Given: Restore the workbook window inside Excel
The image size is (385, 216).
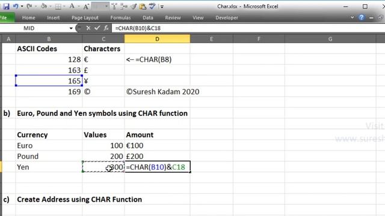Looking at the screenshot, I should 380,17.
